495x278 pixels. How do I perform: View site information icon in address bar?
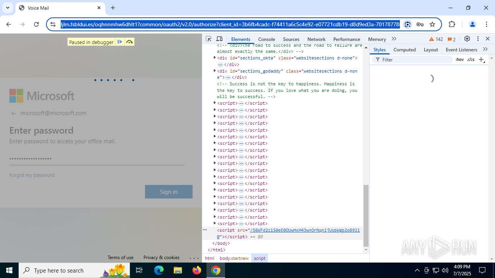[x=53, y=24]
